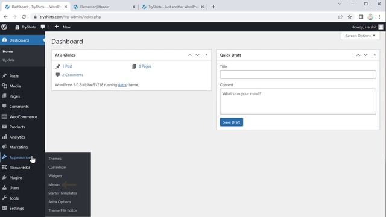Open the Media library icon
This screenshot has width=386, height=217.
(x=4, y=86)
